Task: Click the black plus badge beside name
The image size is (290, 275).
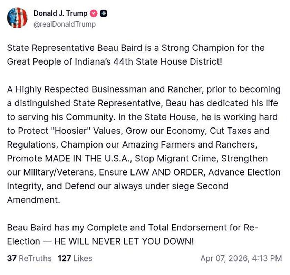Action: click(x=104, y=13)
